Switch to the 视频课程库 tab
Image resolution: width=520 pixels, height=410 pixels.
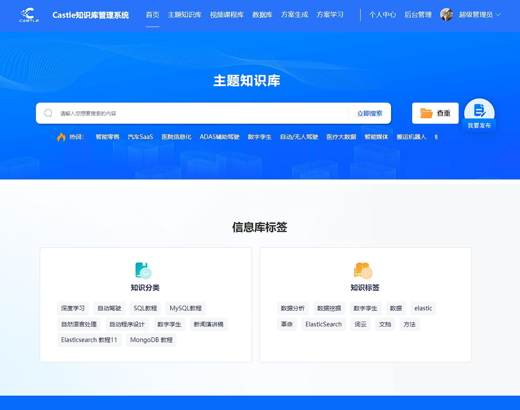point(227,14)
